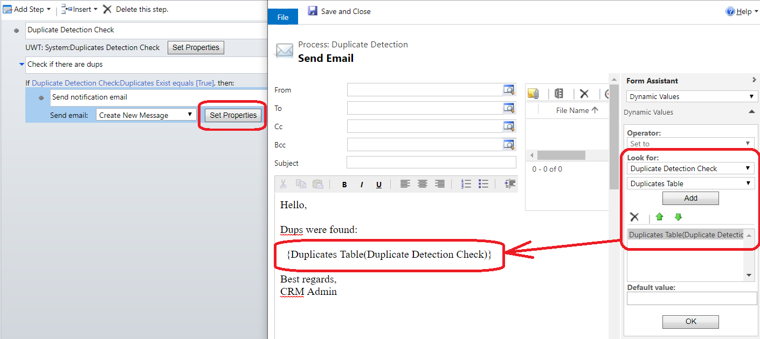The width and height of the screenshot is (760, 339).
Task: Click the 'Duplicate Detection Check' step name field
Action: pyautogui.click(x=147, y=30)
